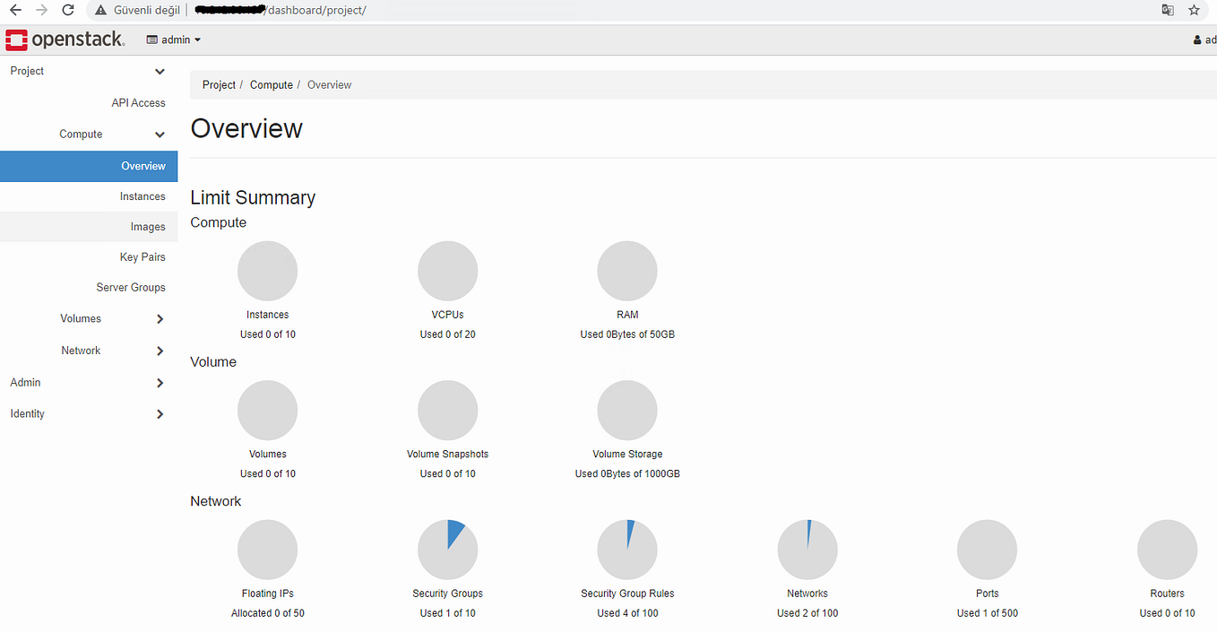Bookmark page with the star icon
Viewport: 1217px width, 633px height.
point(1194,10)
